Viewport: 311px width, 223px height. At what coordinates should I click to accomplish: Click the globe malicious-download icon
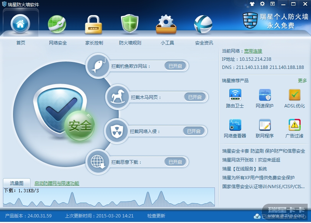[x=98, y=162]
